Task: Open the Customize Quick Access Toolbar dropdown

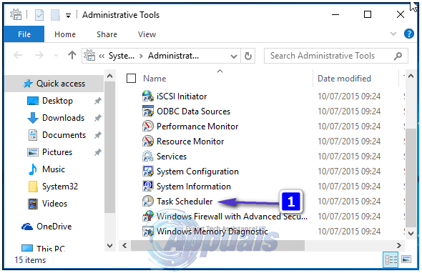Action: [69, 16]
